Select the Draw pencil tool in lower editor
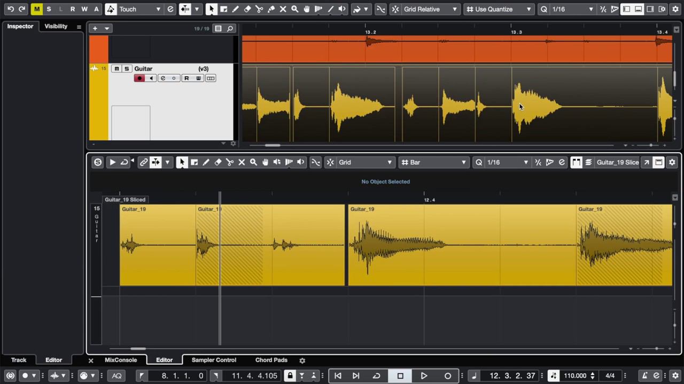684x384 pixels. click(206, 162)
